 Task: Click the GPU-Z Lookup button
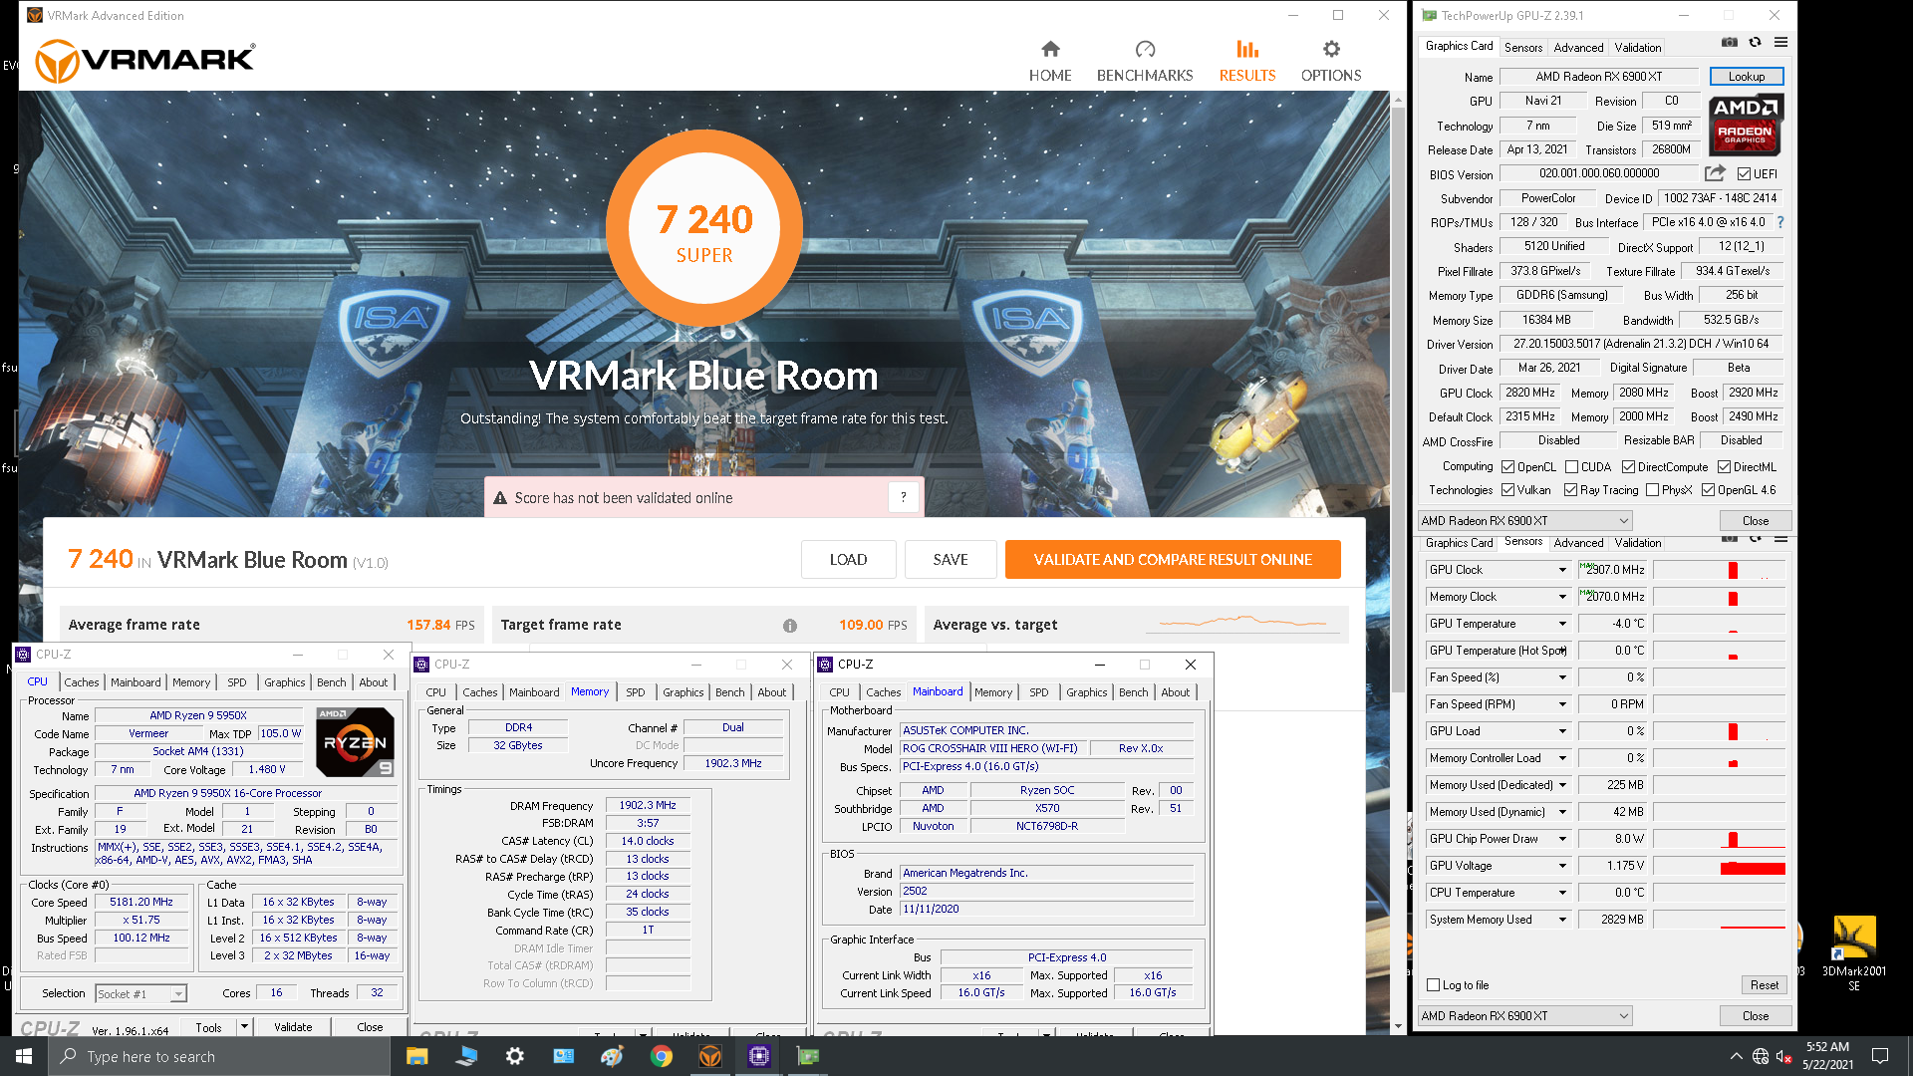click(x=1747, y=77)
